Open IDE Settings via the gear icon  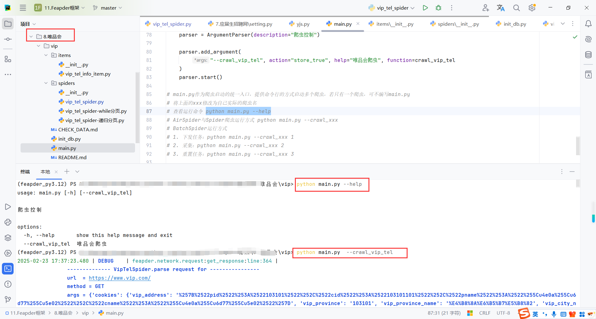point(532,8)
